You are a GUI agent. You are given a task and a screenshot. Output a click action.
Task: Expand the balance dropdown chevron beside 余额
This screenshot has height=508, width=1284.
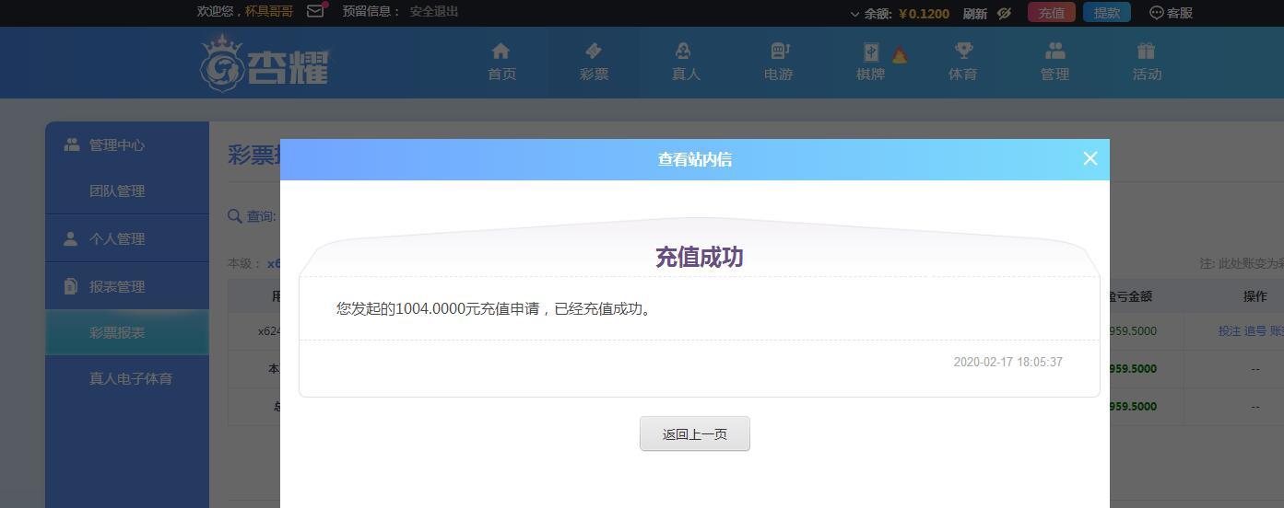click(854, 14)
